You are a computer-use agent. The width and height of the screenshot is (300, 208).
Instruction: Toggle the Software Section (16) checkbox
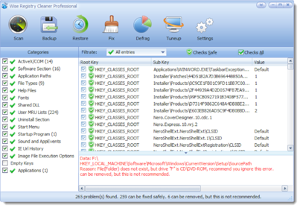5,68
